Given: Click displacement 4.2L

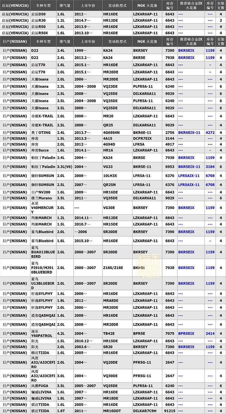Looking at the screenshot, I should (x=61, y=334).
